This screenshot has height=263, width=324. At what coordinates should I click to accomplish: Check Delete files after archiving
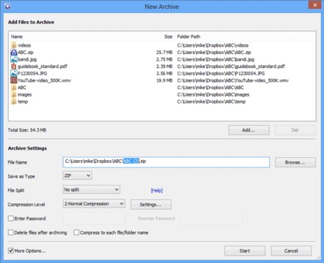[11, 232]
